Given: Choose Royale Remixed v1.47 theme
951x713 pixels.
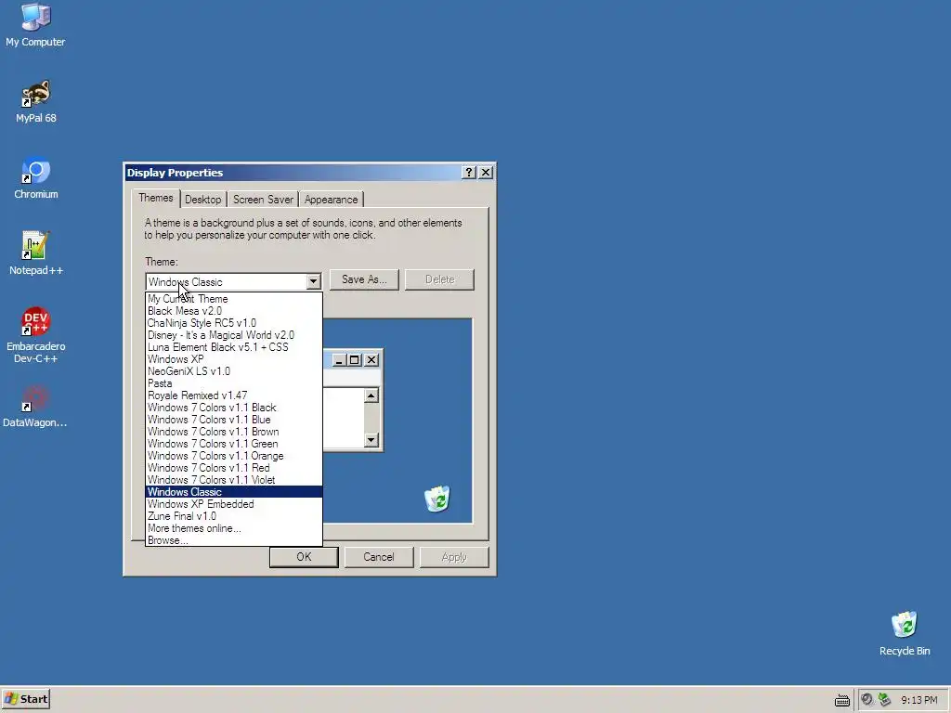Looking at the screenshot, I should point(234,395).
